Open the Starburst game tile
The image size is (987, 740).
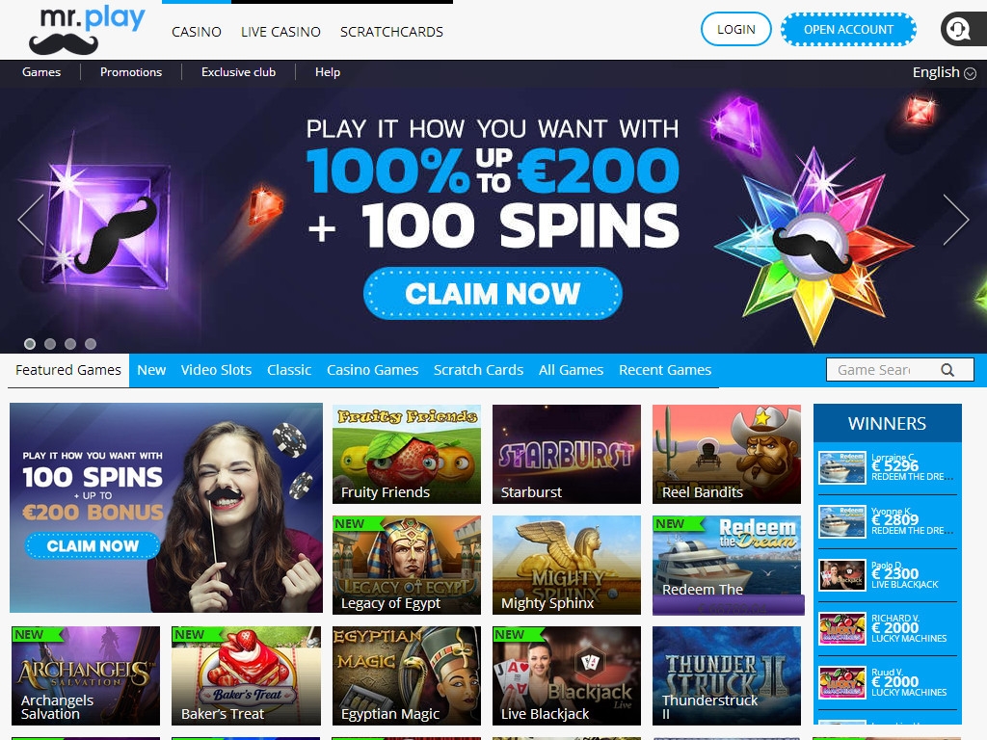coord(567,454)
